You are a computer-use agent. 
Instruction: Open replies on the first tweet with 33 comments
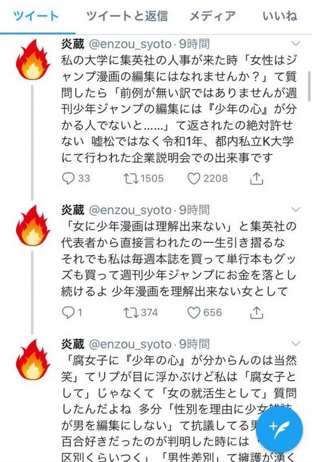[76, 178]
